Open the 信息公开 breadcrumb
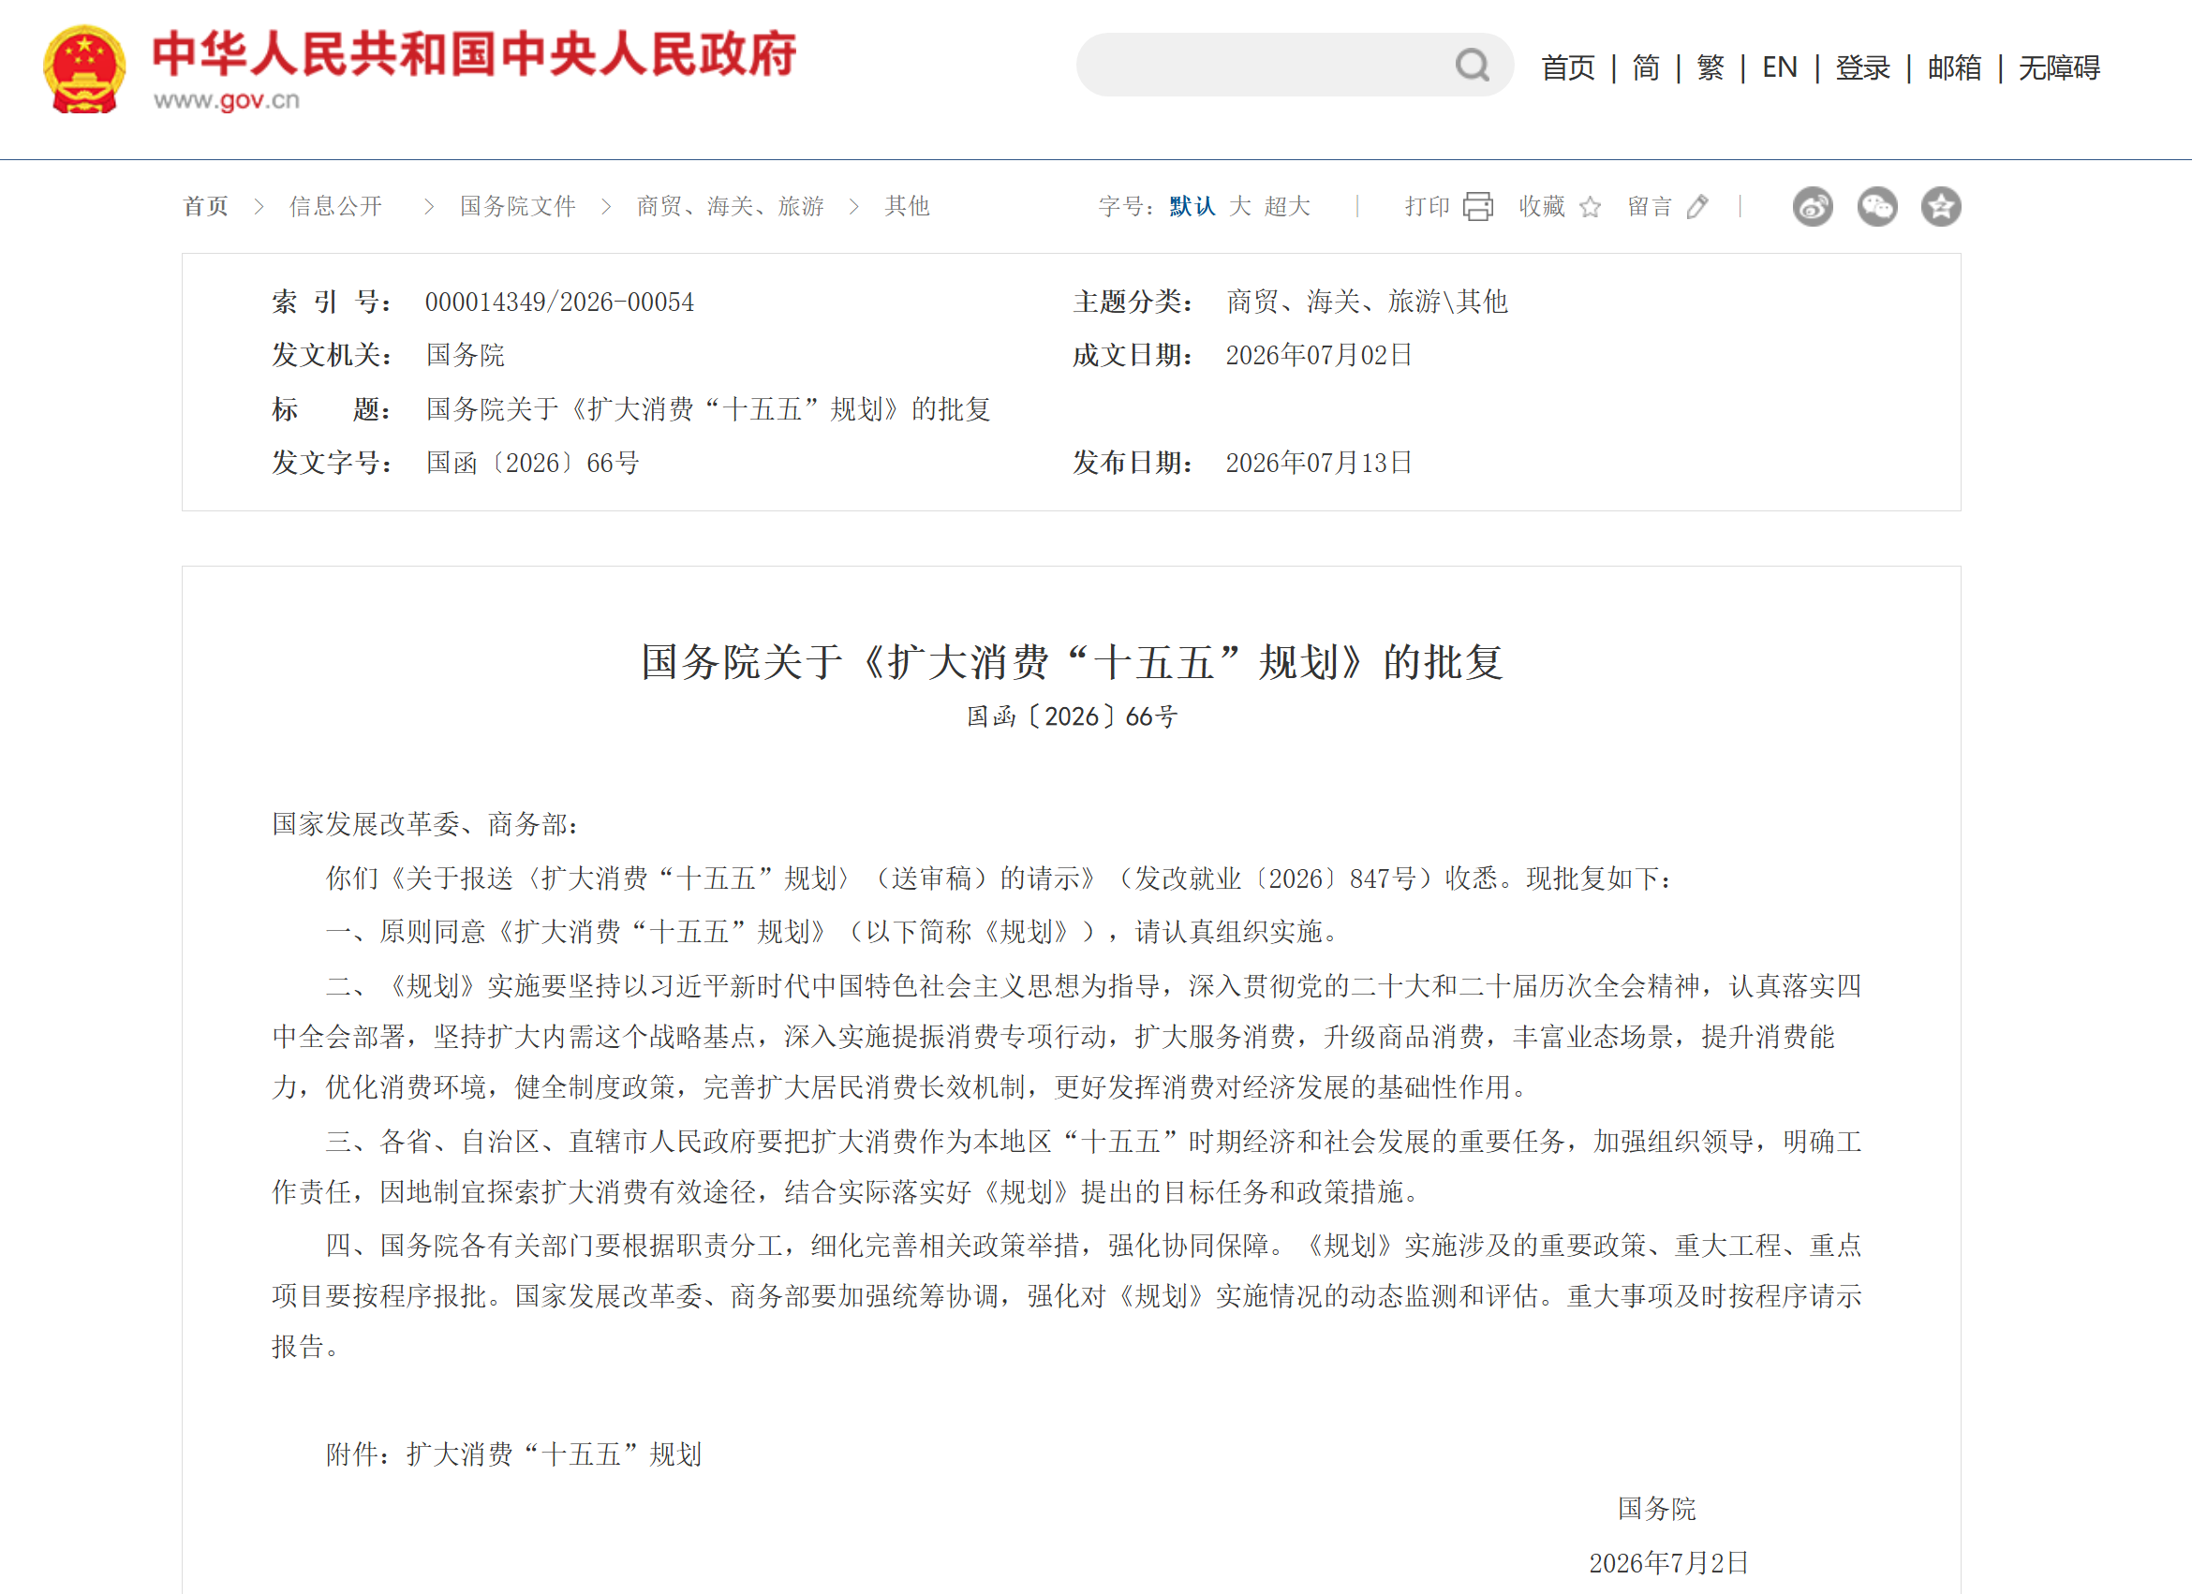The height and width of the screenshot is (1594, 2192). click(x=335, y=207)
